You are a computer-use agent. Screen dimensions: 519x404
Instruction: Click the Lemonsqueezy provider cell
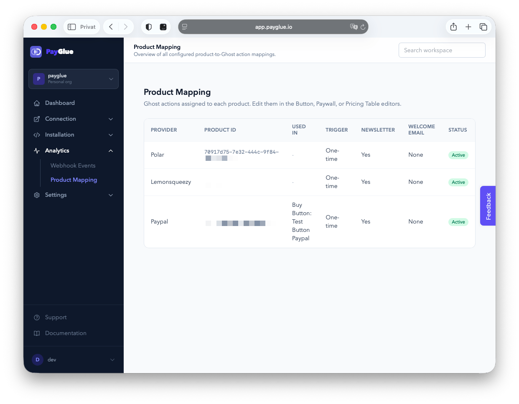171,182
